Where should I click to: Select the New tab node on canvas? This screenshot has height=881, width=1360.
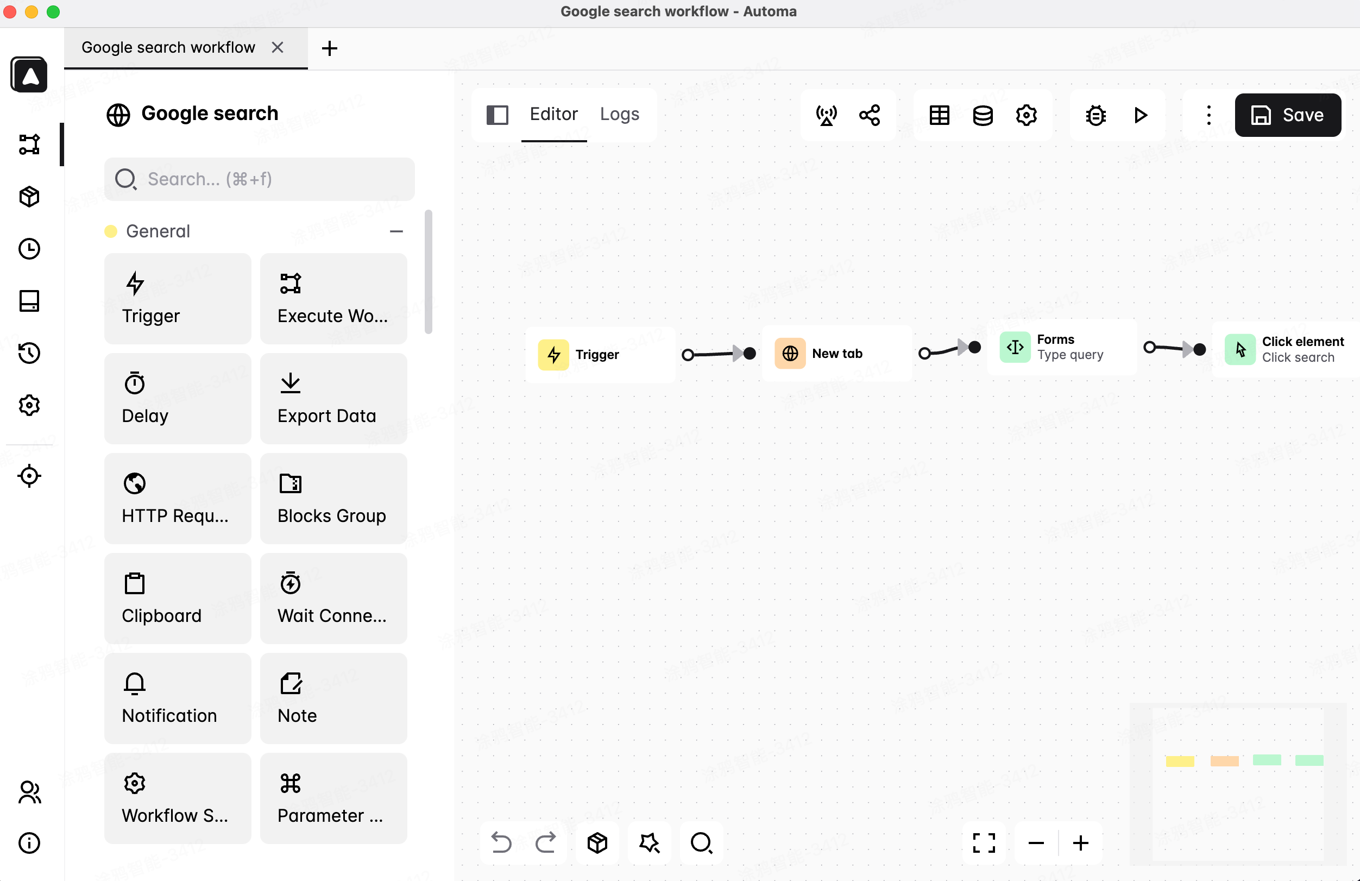pyautogui.click(x=837, y=353)
